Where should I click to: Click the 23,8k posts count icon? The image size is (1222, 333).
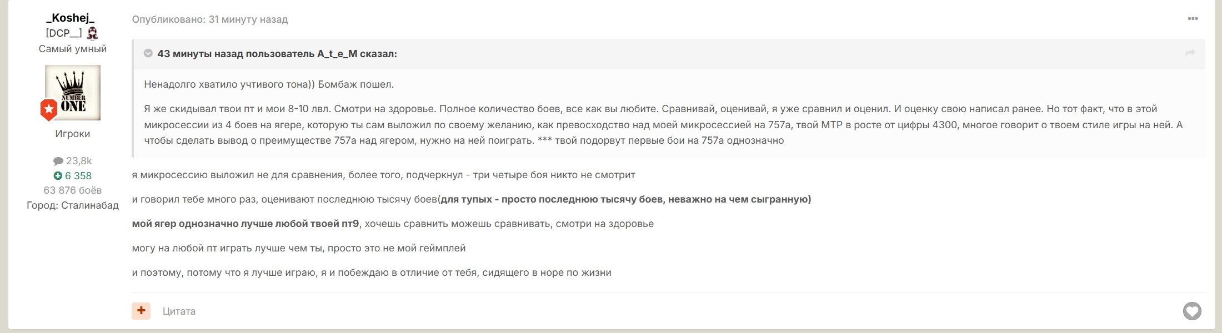[58, 161]
